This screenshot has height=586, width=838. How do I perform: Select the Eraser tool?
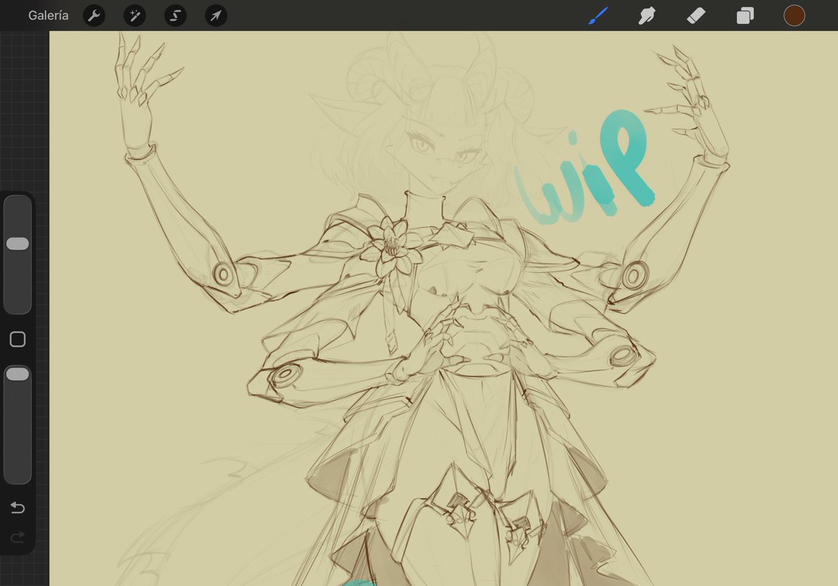(x=696, y=15)
